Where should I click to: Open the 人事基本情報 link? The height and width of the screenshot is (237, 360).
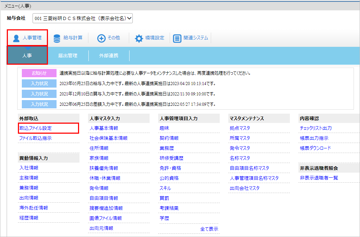pos(104,128)
